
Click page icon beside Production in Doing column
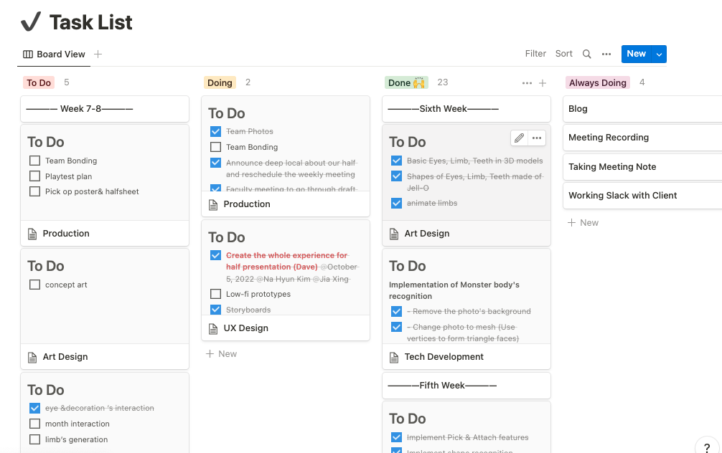pos(213,204)
